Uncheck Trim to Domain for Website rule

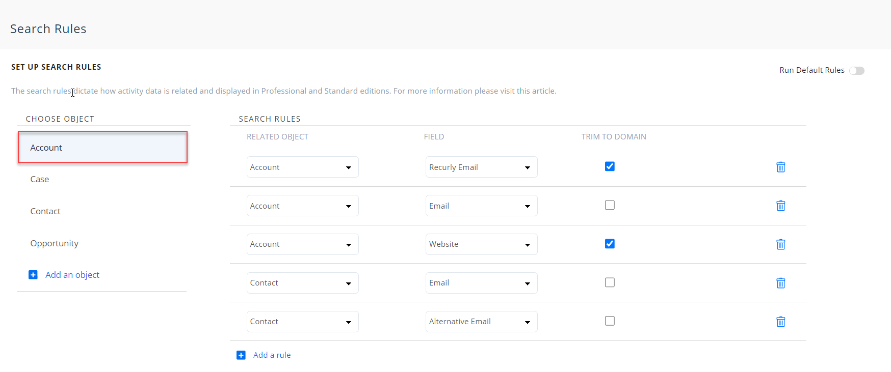tap(610, 244)
